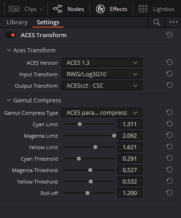This screenshot has height=218, width=181.
Task: Click the Yellow Threshold slider handle
Action: coord(91,181)
